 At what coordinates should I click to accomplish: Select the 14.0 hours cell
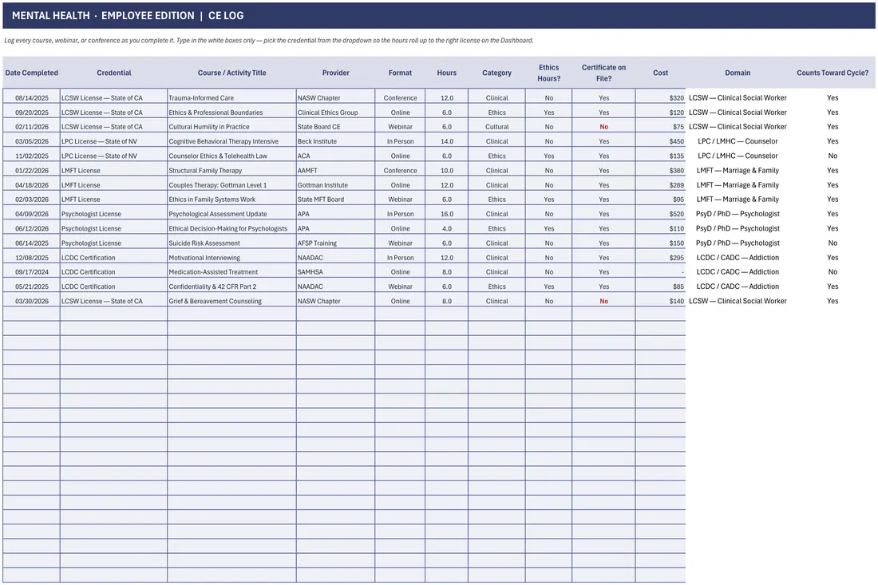tap(447, 141)
